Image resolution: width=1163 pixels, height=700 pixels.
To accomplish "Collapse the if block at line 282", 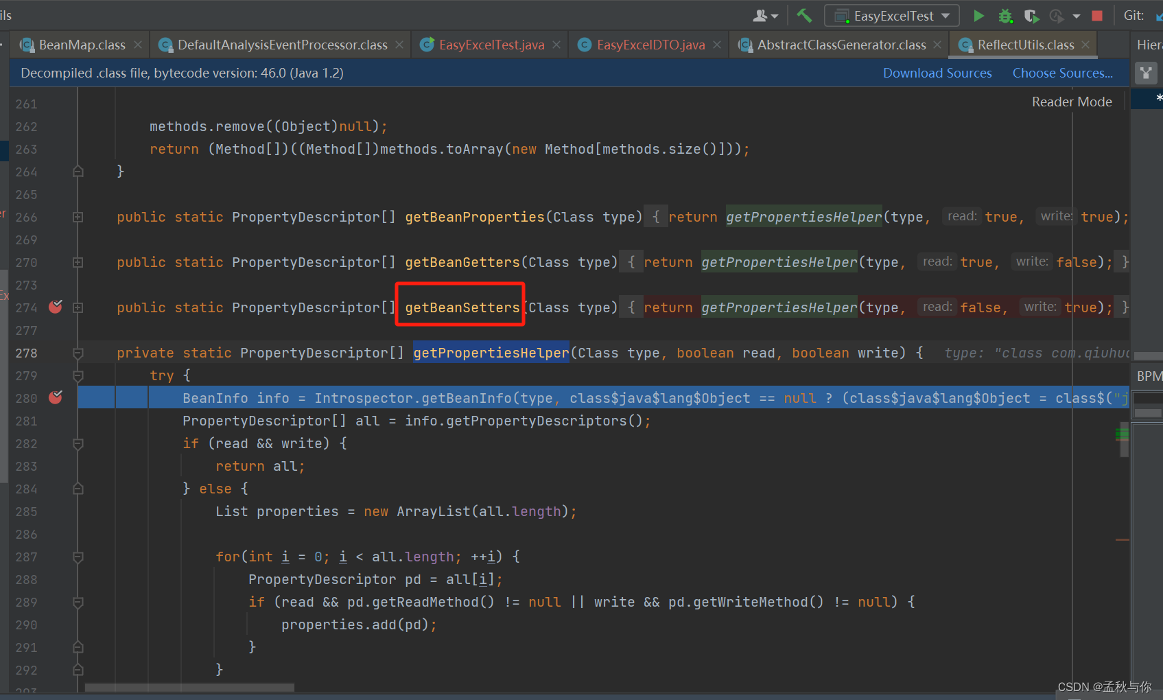I will tap(78, 443).
